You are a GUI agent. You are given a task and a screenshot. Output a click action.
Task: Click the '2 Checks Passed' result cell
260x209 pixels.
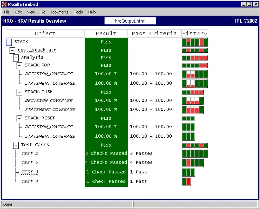pyautogui.click(x=106, y=153)
